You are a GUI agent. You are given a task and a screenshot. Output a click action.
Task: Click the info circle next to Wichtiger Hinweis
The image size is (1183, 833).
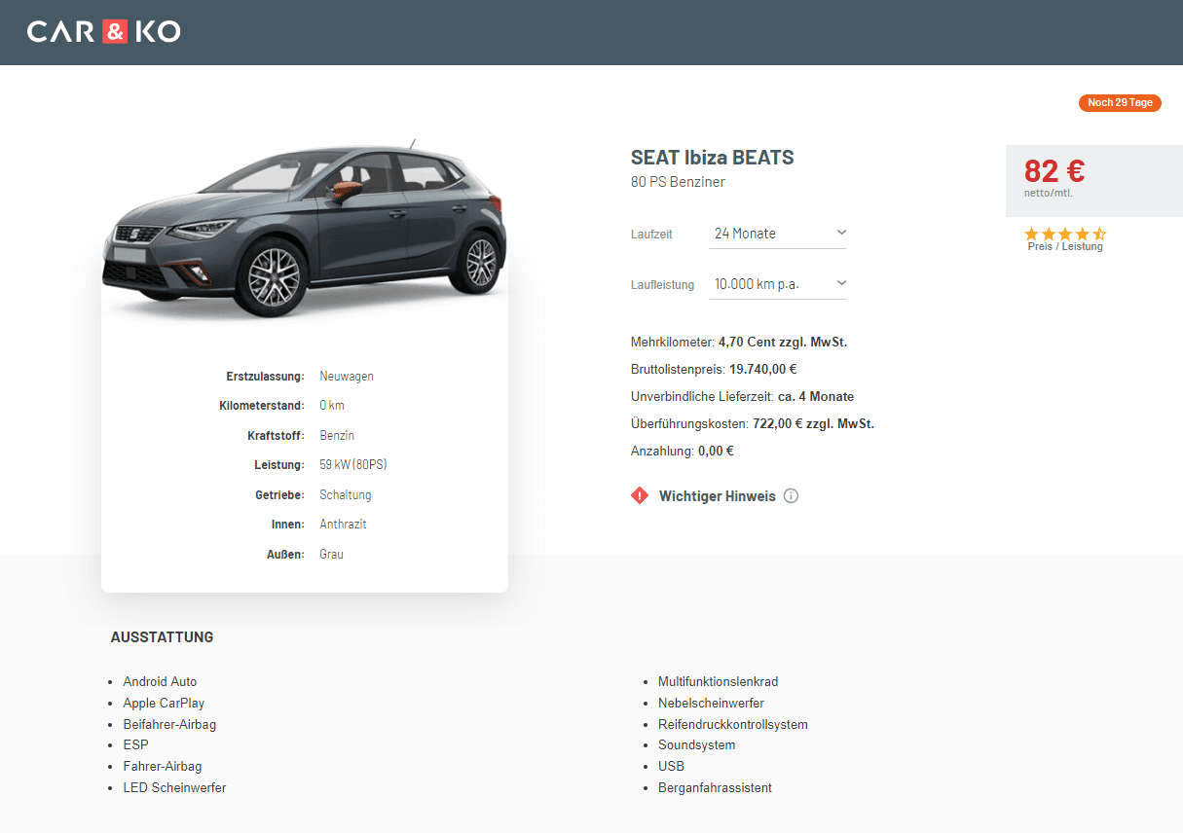(791, 496)
